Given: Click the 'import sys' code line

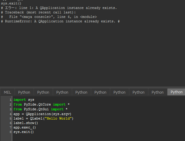Looking at the screenshot, I should pos(24,100).
